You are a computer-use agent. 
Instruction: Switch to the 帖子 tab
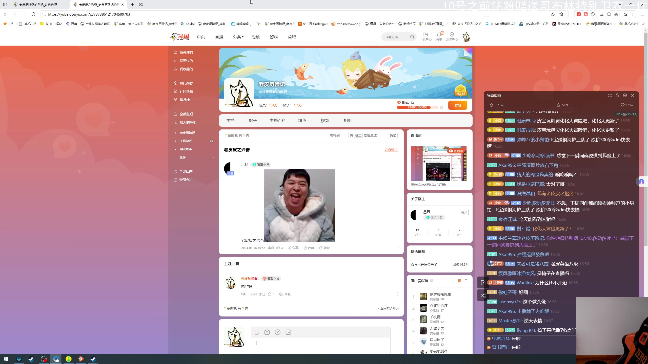click(x=253, y=121)
